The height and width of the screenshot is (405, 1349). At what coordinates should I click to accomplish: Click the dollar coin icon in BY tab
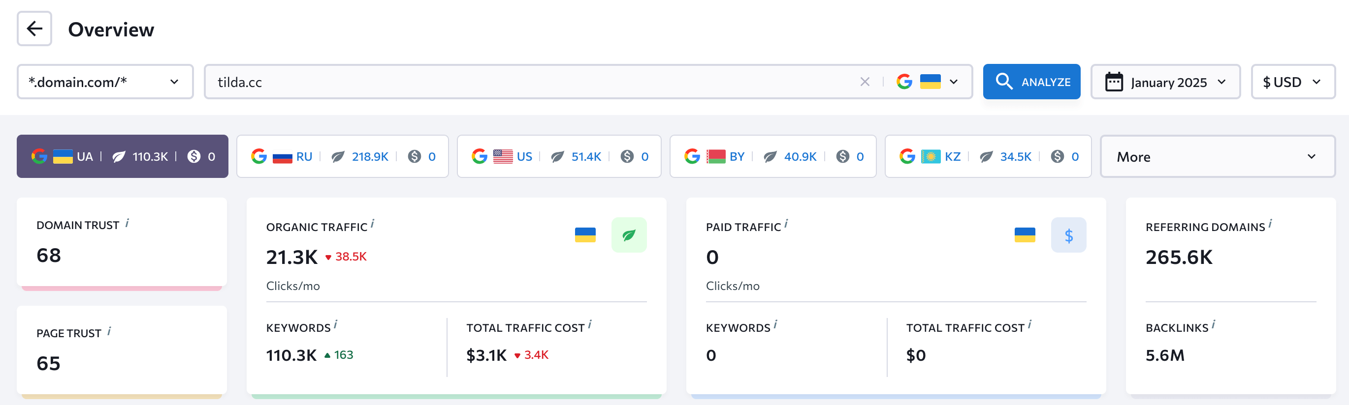(x=842, y=156)
